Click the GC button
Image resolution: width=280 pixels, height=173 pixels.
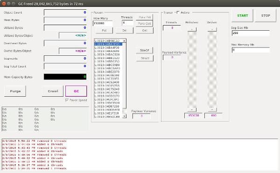76,91
